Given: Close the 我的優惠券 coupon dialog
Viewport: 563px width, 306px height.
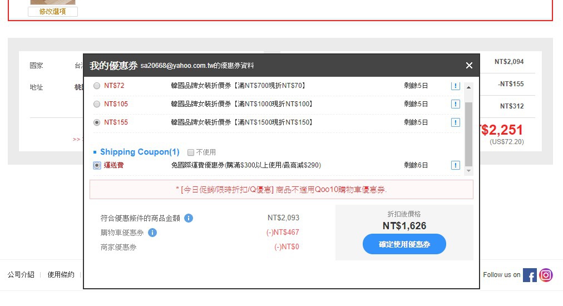Looking at the screenshot, I should tap(469, 65).
